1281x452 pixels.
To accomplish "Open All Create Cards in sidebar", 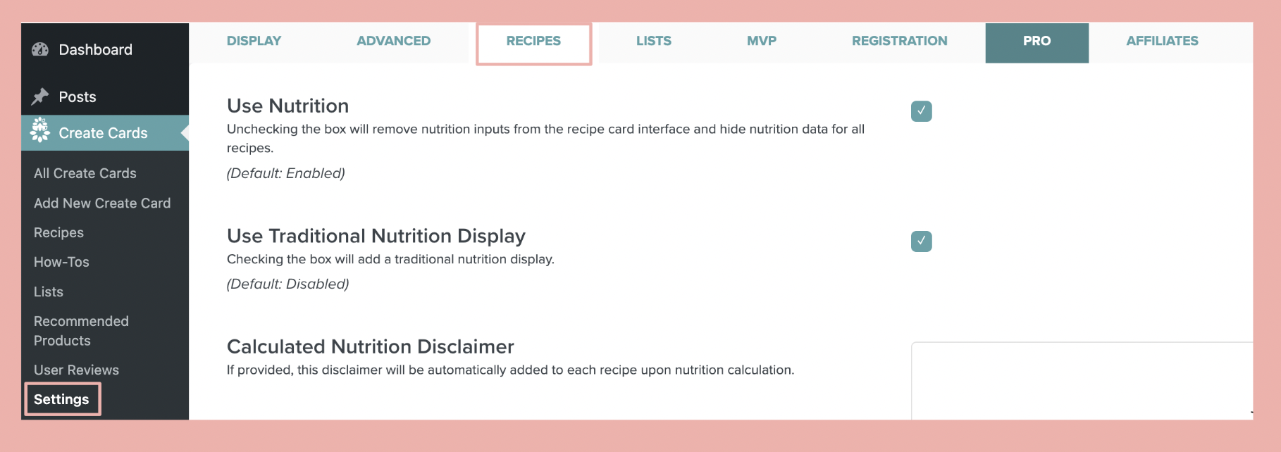I will tap(85, 173).
